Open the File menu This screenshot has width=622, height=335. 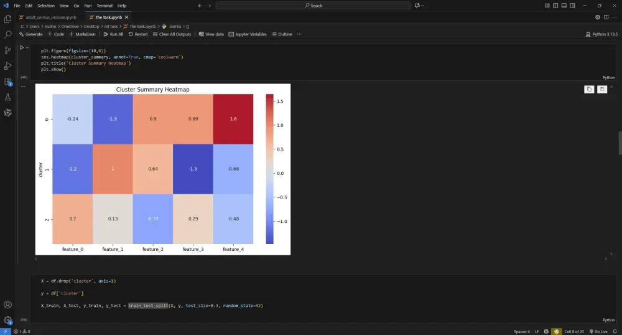coord(17,6)
